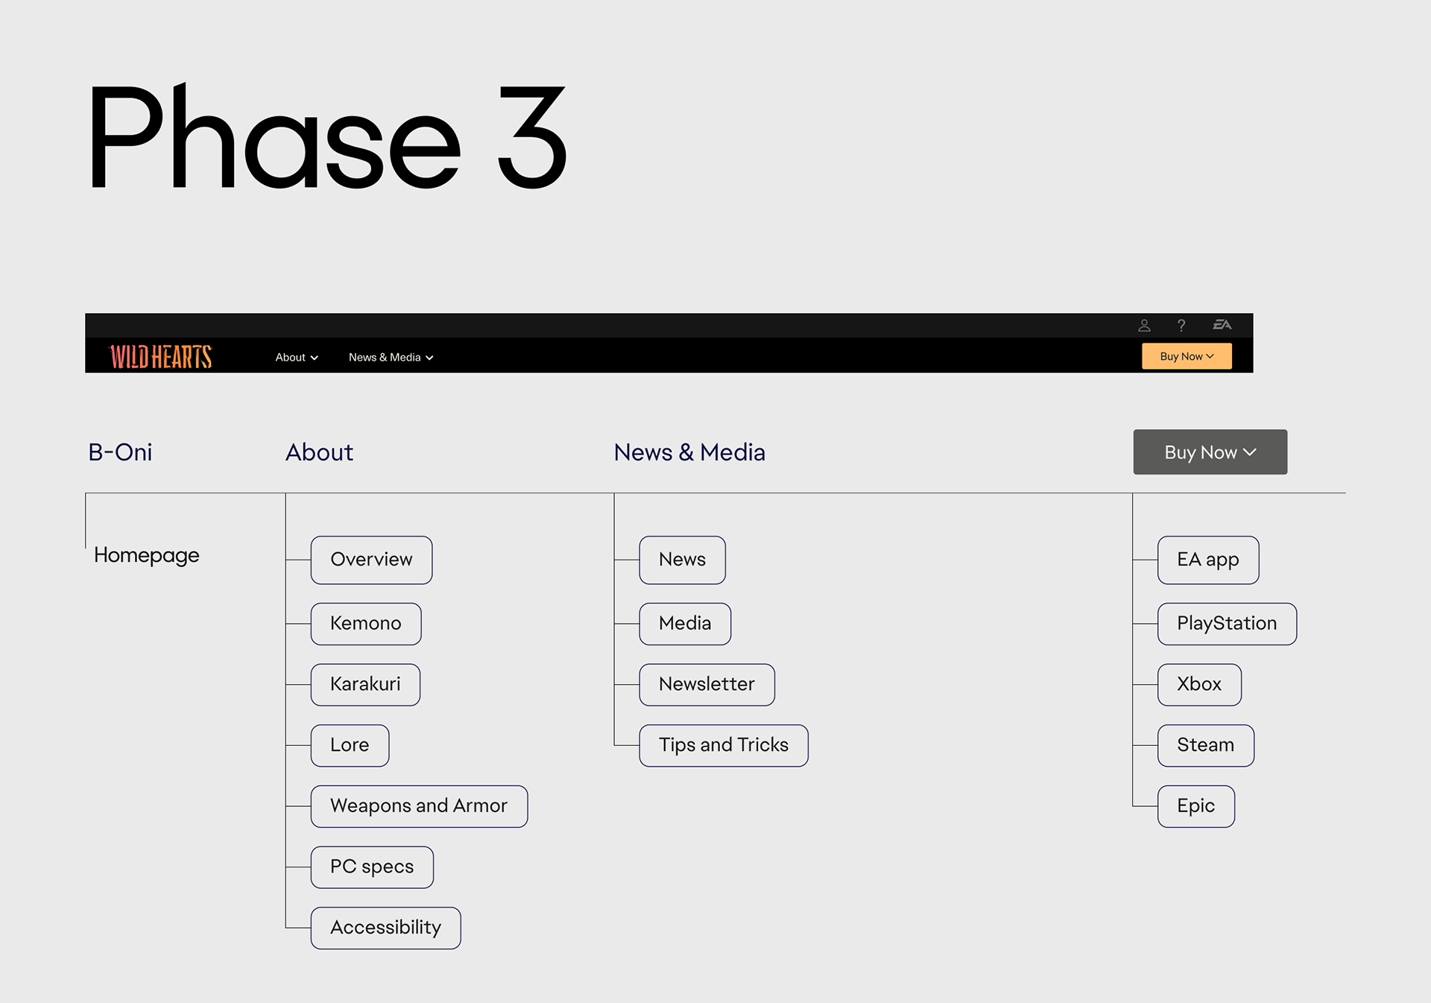This screenshot has height=1003, width=1431.
Task: Click the Homepage label
Action: 147,555
